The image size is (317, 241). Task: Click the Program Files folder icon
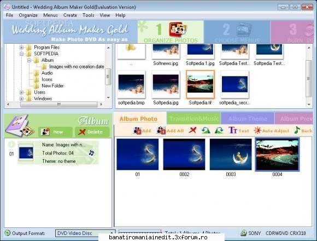tap(29, 48)
